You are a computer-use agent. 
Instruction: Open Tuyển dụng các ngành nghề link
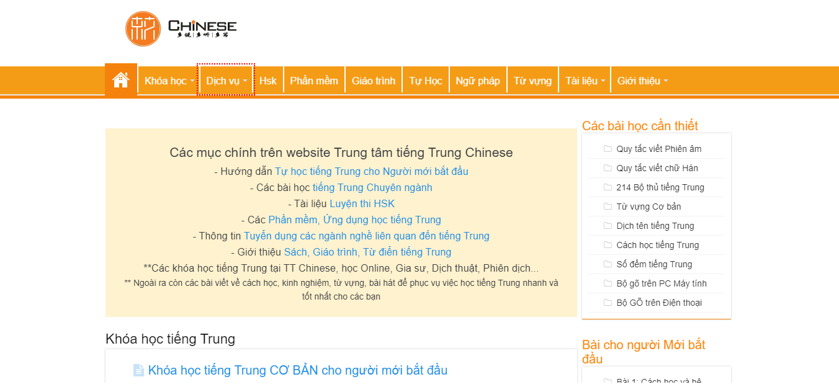click(366, 236)
